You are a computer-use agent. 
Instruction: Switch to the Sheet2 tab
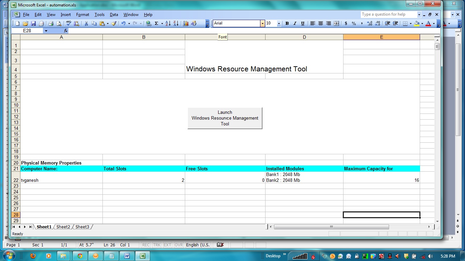click(x=63, y=227)
